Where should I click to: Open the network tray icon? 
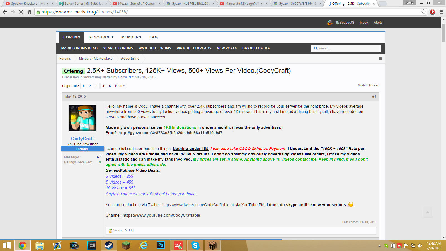click(x=413, y=246)
